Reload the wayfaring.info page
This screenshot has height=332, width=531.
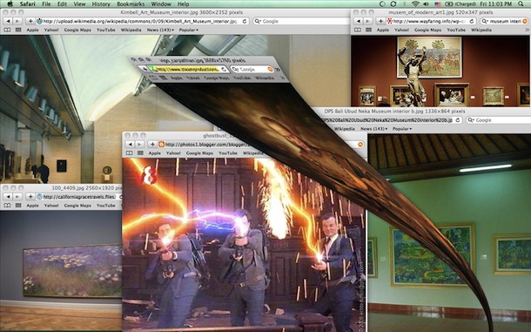coord(472,21)
